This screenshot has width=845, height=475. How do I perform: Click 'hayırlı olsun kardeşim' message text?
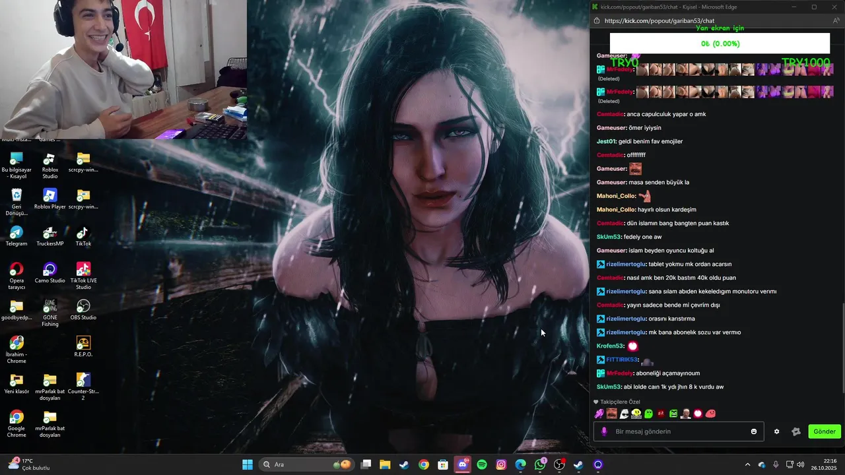click(667, 210)
